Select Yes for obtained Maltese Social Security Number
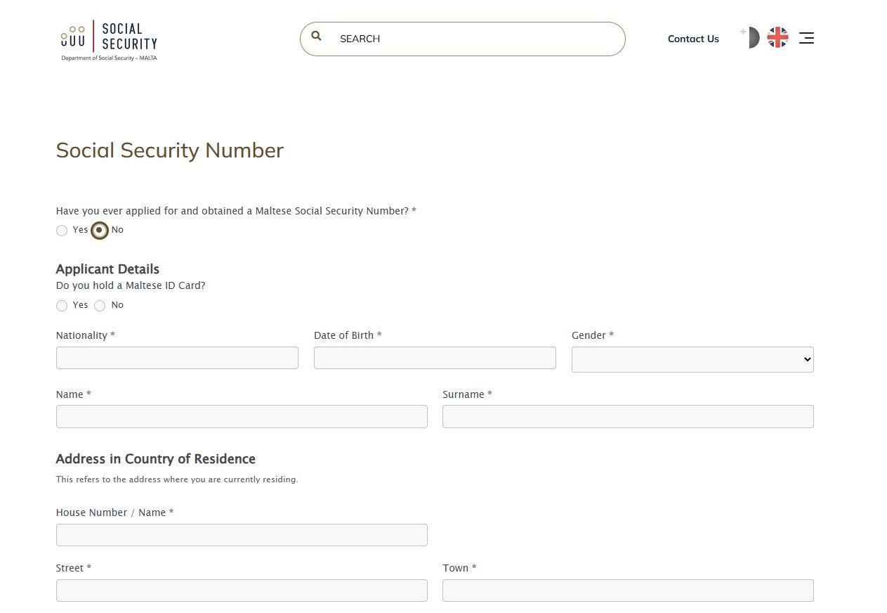Viewport: 887px width, 613px height. pos(62,230)
